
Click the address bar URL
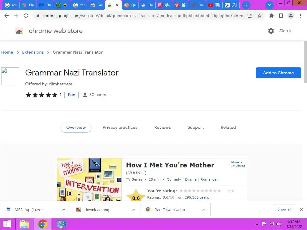pos(143,16)
